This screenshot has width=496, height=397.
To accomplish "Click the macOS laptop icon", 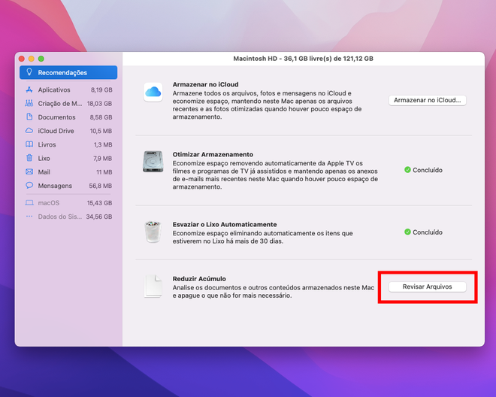I will (29, 202).
